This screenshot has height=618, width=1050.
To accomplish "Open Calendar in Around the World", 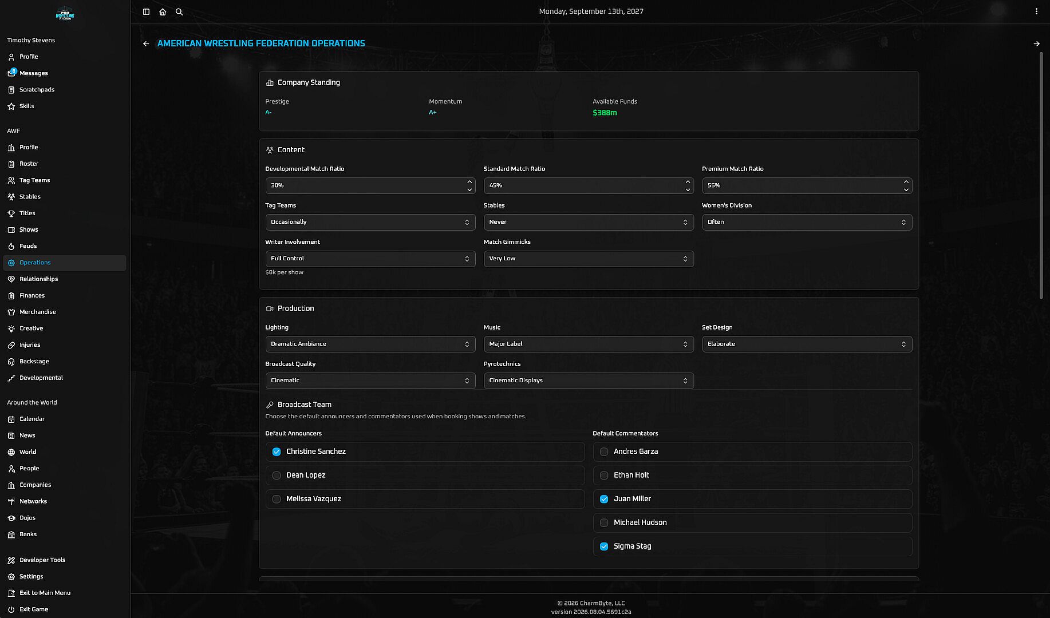I will [64, 419].
